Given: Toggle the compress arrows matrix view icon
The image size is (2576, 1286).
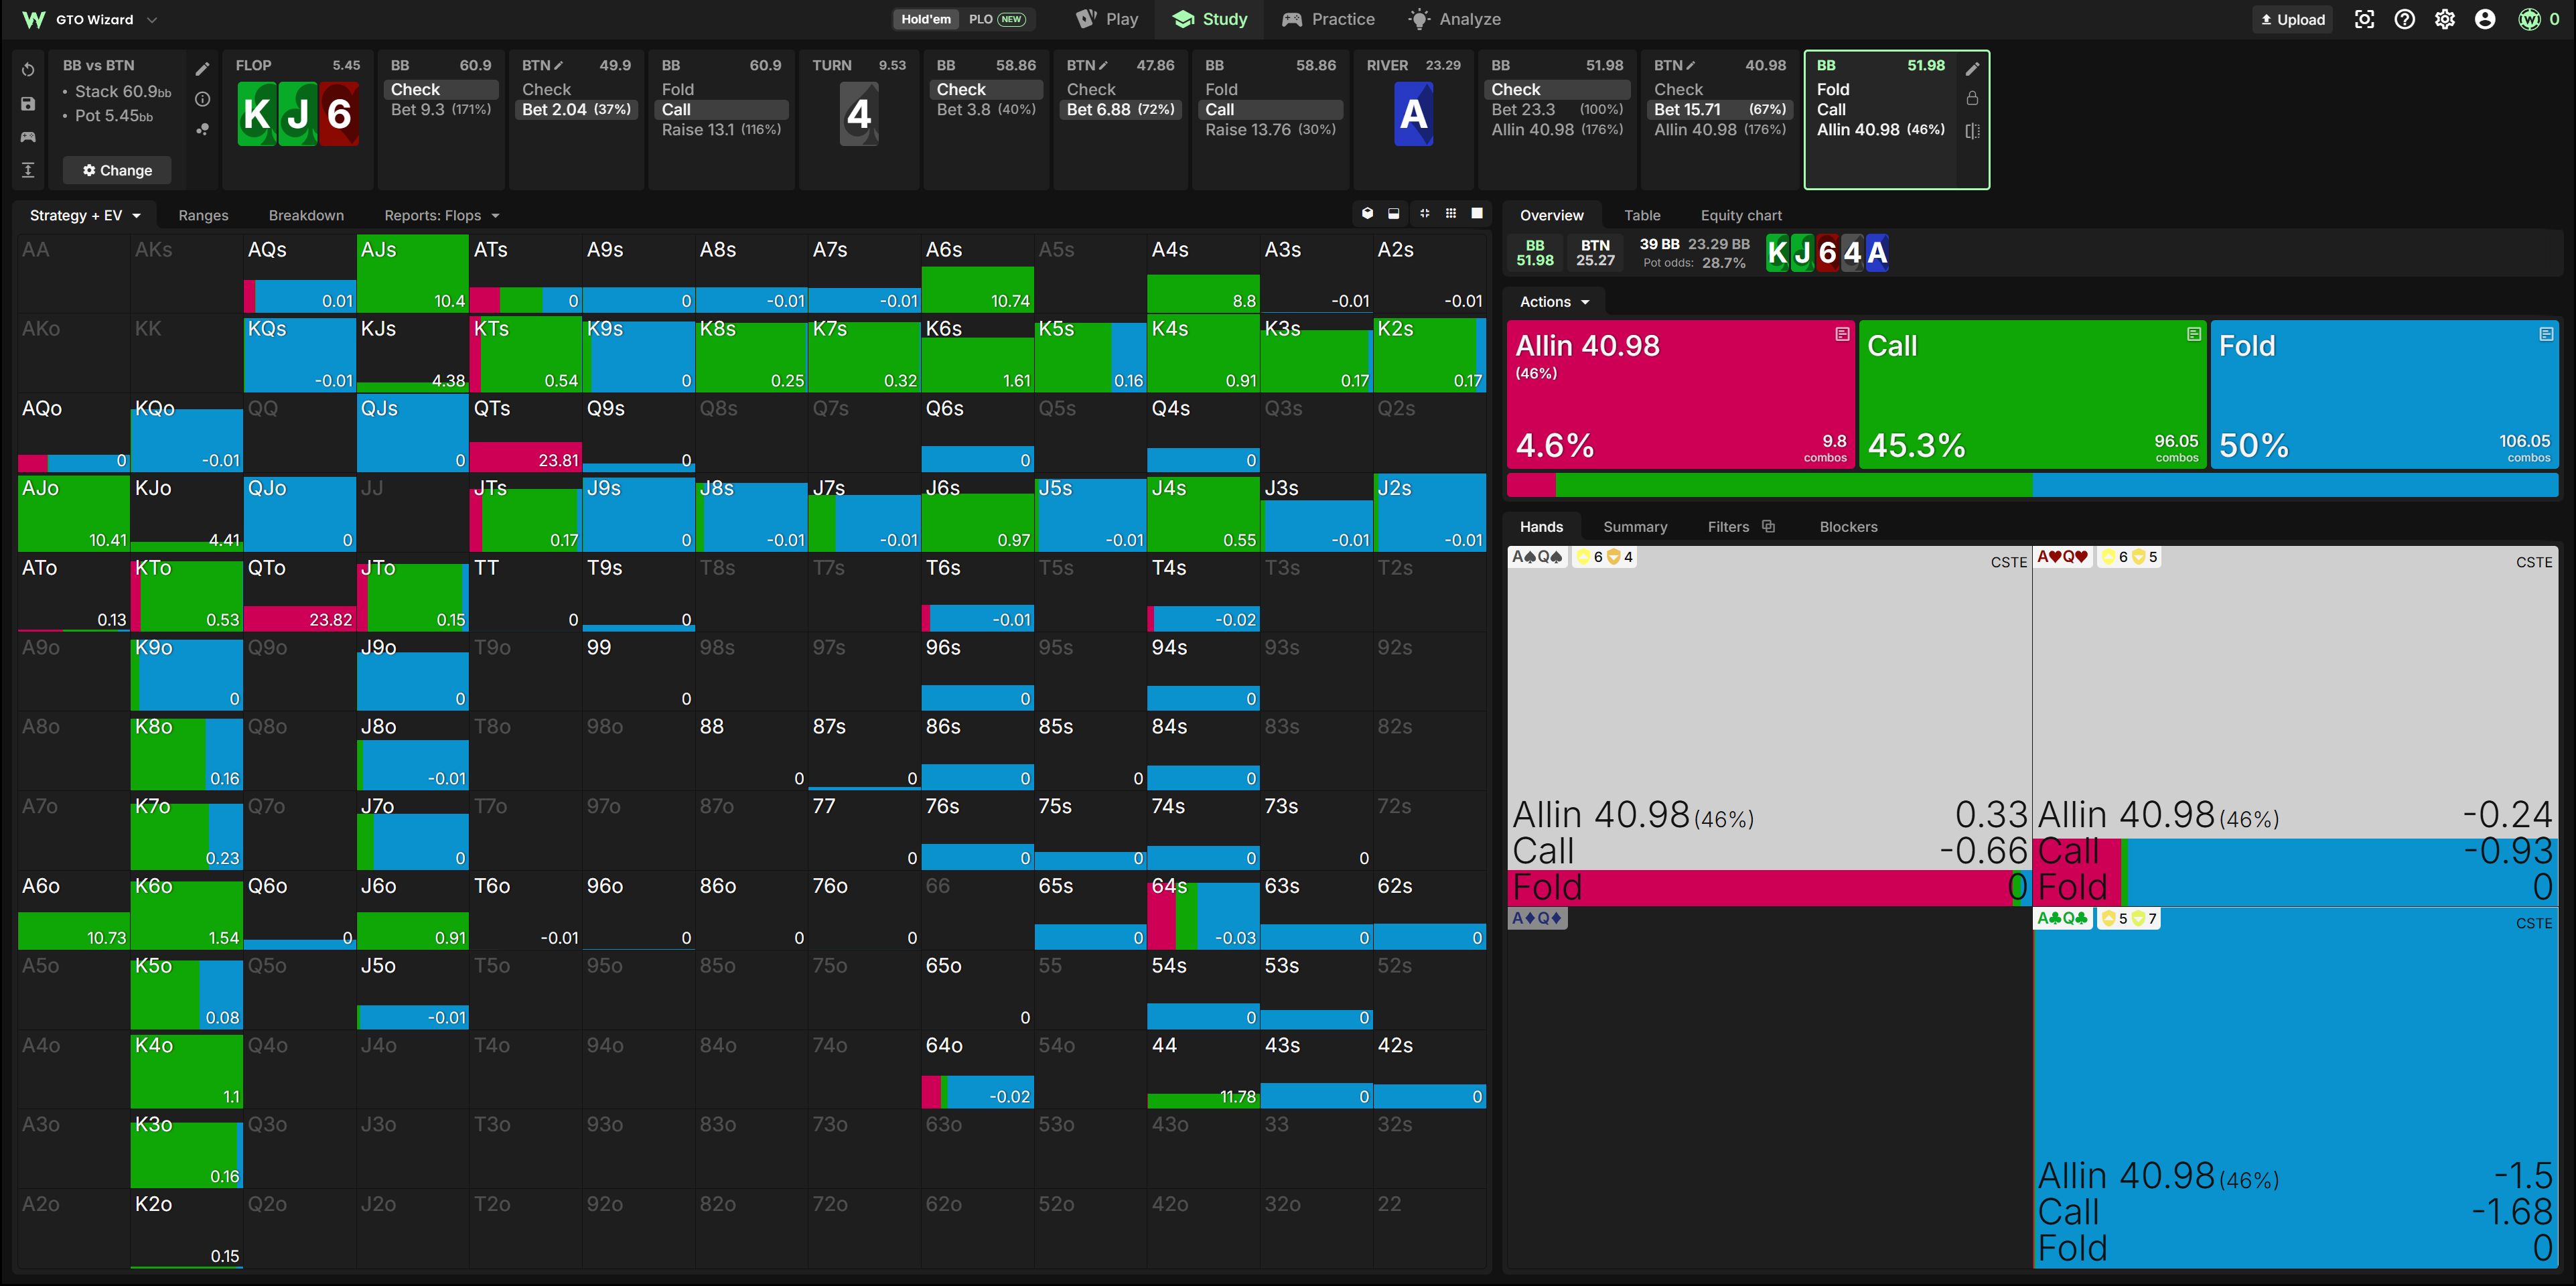Looking at the screenshot, I should point(1424,213).
